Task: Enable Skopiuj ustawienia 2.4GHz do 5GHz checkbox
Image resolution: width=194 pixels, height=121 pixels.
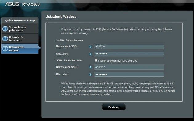Action: pos(96,60)
